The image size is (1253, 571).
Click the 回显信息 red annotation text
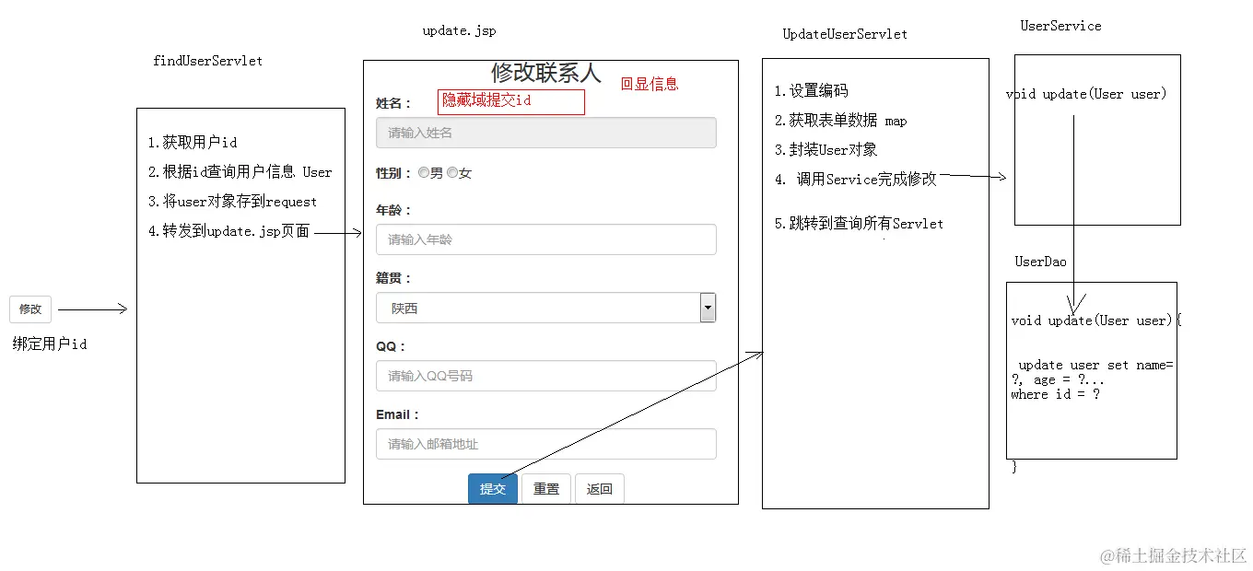(649, 83)
